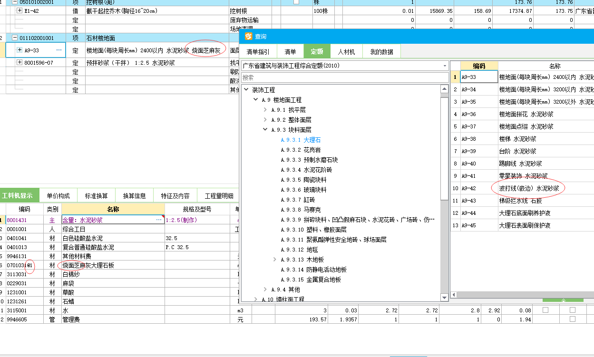Click the 石材楼地面 item name cell
This screenshot has height=357, width=594.
157,38
